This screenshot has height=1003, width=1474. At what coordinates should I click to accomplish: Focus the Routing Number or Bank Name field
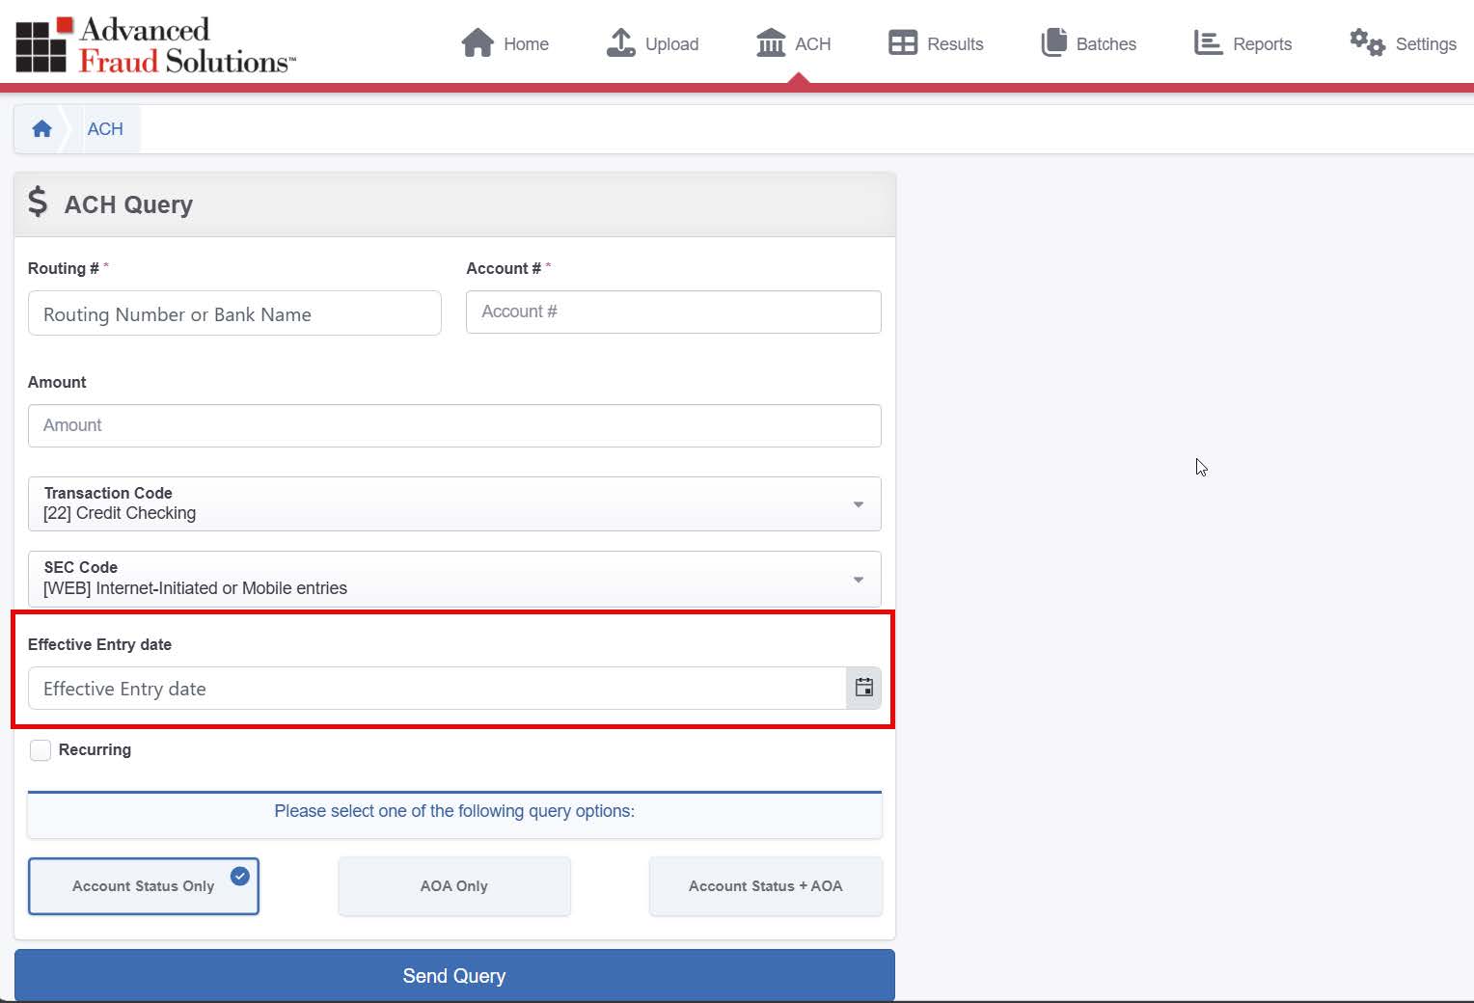pos(234,313)
